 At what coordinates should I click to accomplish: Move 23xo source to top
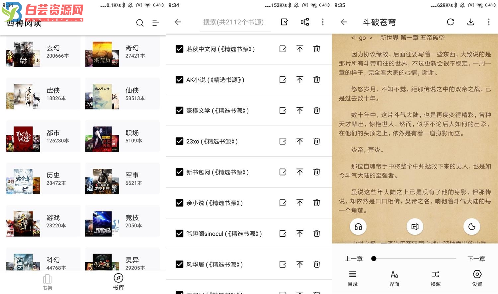coord(300,141)
